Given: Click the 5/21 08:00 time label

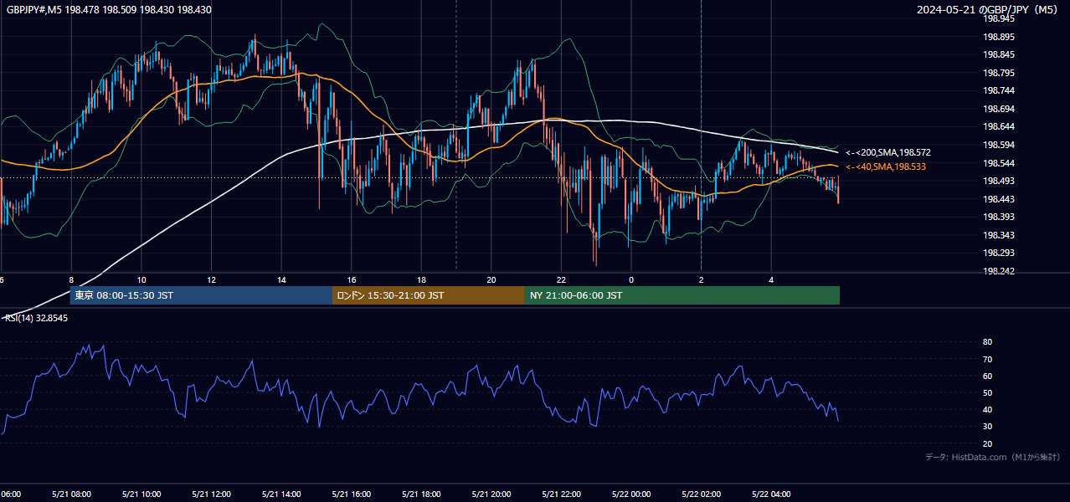Looking at the screenshot, I should [x=71, y=494].
